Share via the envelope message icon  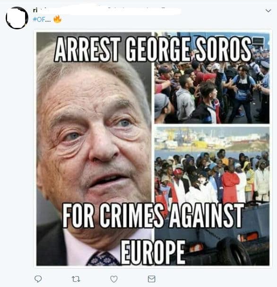(x=151, y=279)
